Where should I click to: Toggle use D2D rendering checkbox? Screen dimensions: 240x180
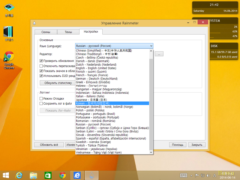(x=41, y=76)
